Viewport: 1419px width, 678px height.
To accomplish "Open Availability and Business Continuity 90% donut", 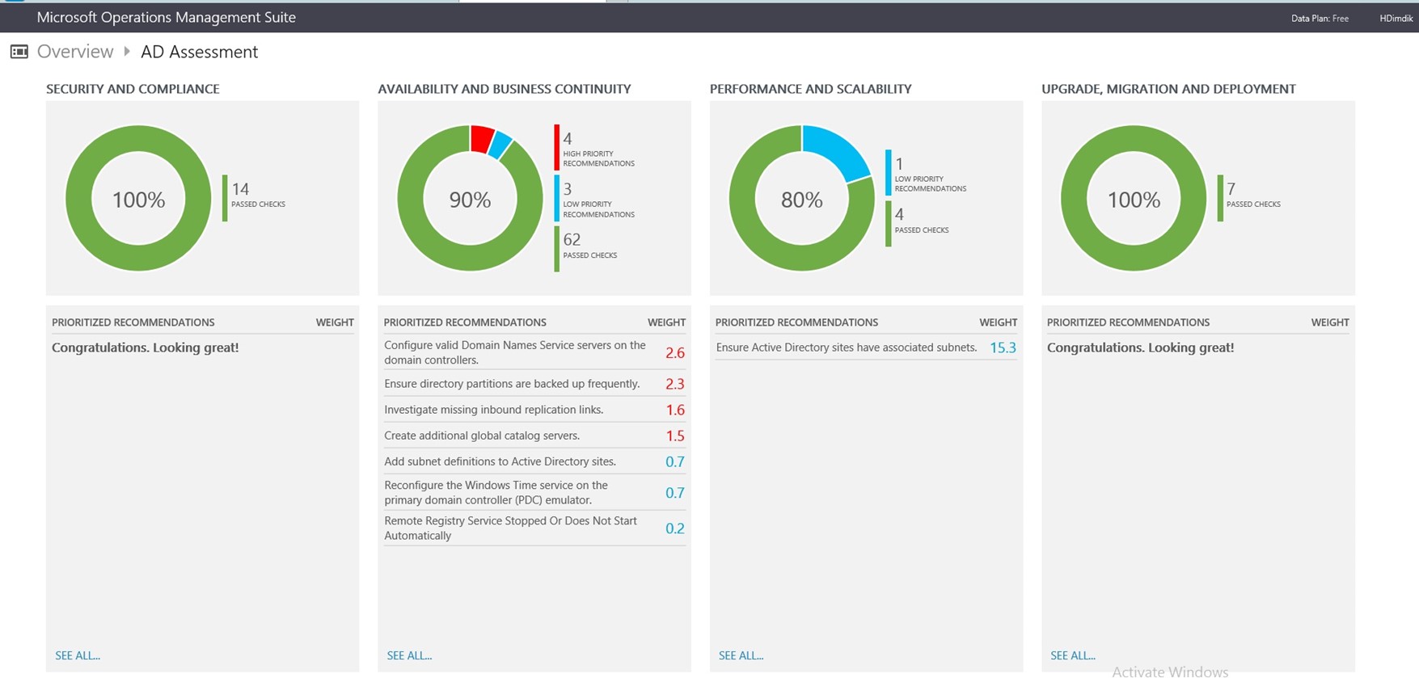I will pyautogui.click(x=470, y=198).
